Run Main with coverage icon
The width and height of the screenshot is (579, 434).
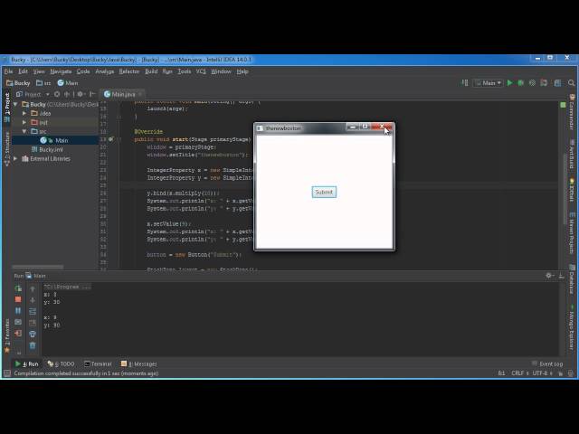[532, 83]
